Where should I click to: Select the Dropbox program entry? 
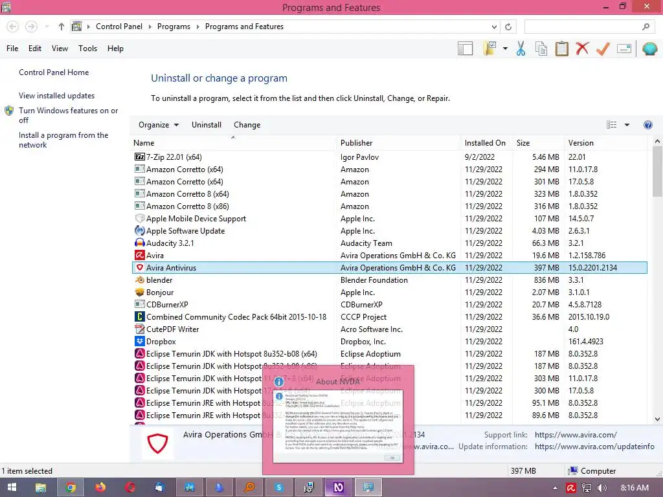tap(390, 341)
